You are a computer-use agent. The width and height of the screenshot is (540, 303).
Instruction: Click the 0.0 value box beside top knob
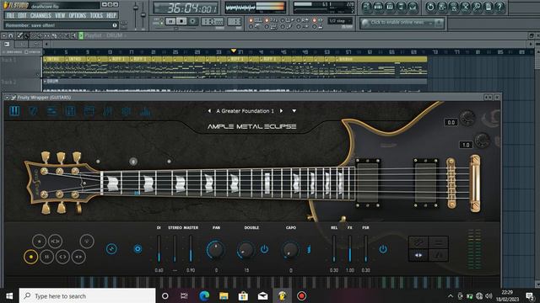click(451, 122)
